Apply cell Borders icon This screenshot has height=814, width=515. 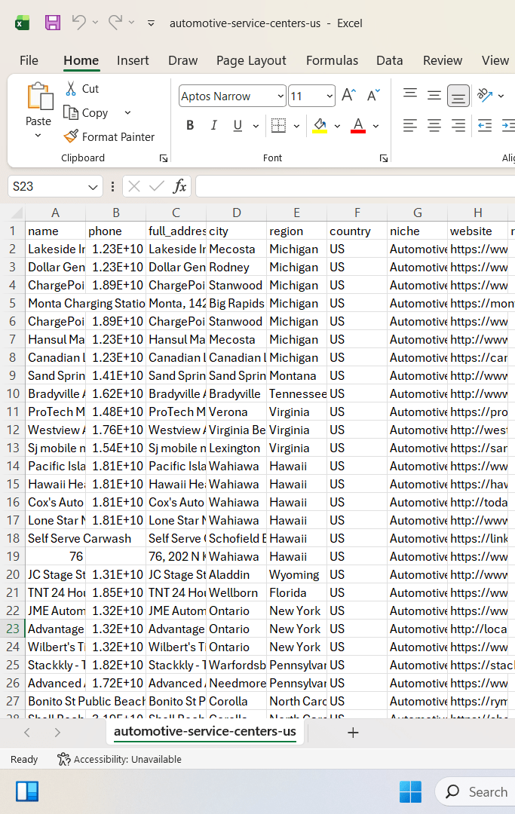pos(279,125)
